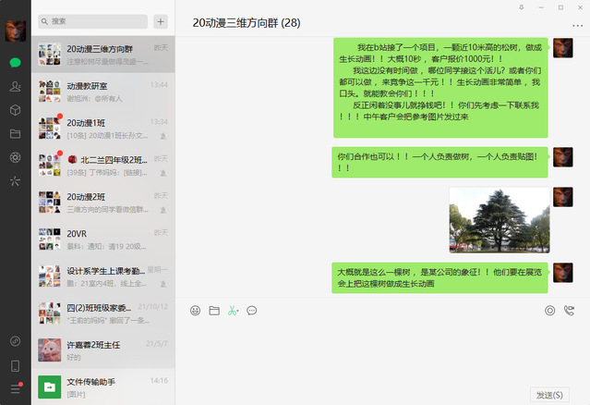This screenshot has width=590, height=405.
Task: Open the Channels star icon in sidebar
Action: [15, 181]
